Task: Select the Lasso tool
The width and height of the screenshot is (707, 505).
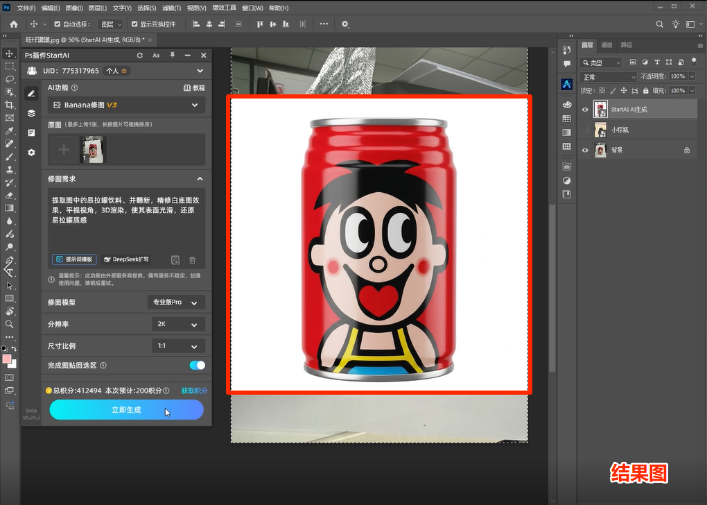Action: [x=9, y=79]
